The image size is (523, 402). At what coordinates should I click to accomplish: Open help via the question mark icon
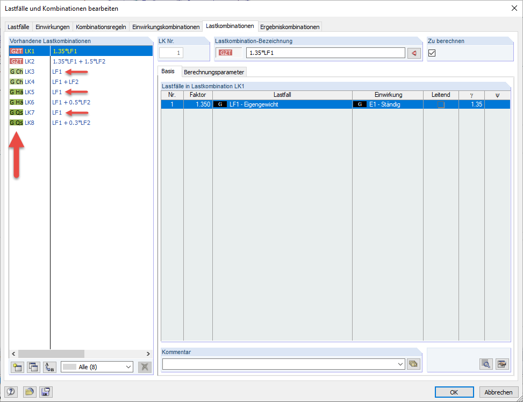(11, 392)
